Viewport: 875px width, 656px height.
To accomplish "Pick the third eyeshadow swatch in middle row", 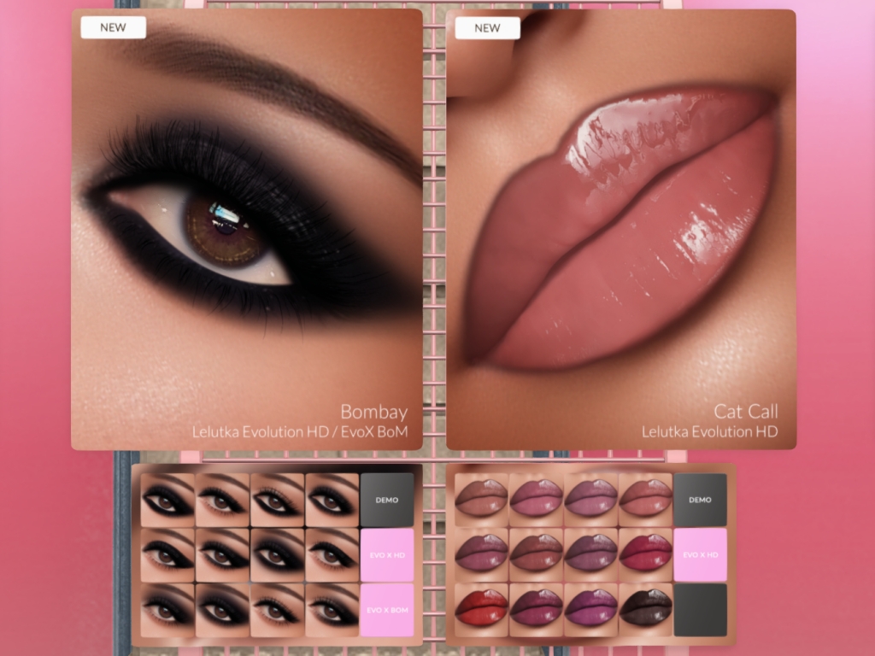I will [277, 554].
